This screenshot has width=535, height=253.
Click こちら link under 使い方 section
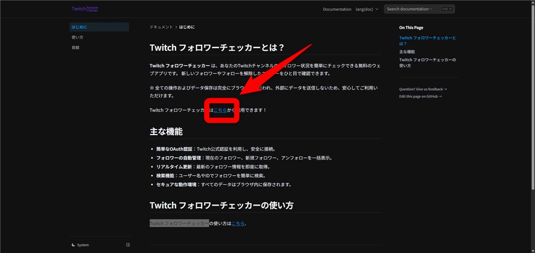pos(238,224)
